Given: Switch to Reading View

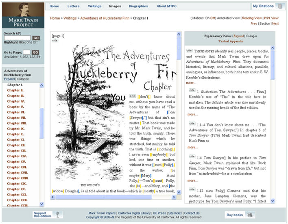Looking at the screenshot, I should click(252, 18).
